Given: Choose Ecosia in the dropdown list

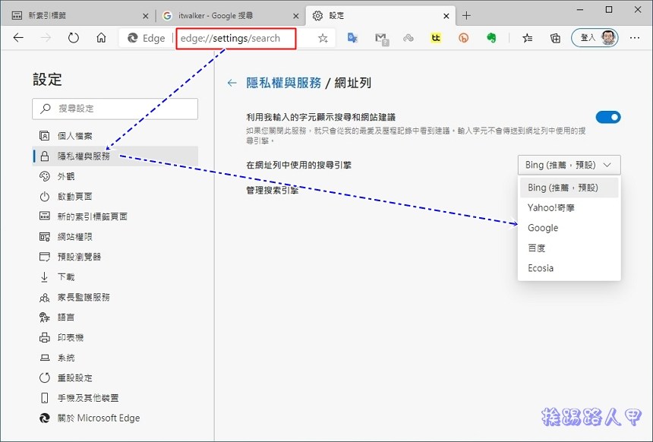Looking at the screenshot, I should (x=541, y=268).
